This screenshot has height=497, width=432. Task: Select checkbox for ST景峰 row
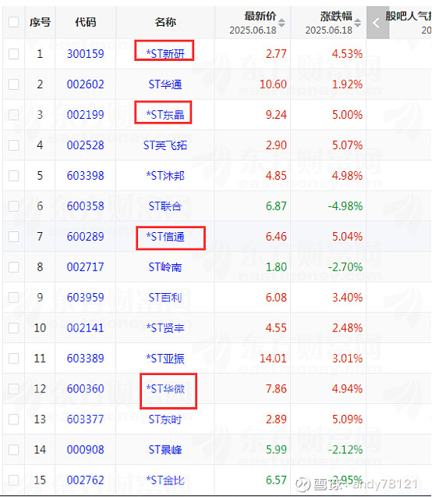[13, 449]
